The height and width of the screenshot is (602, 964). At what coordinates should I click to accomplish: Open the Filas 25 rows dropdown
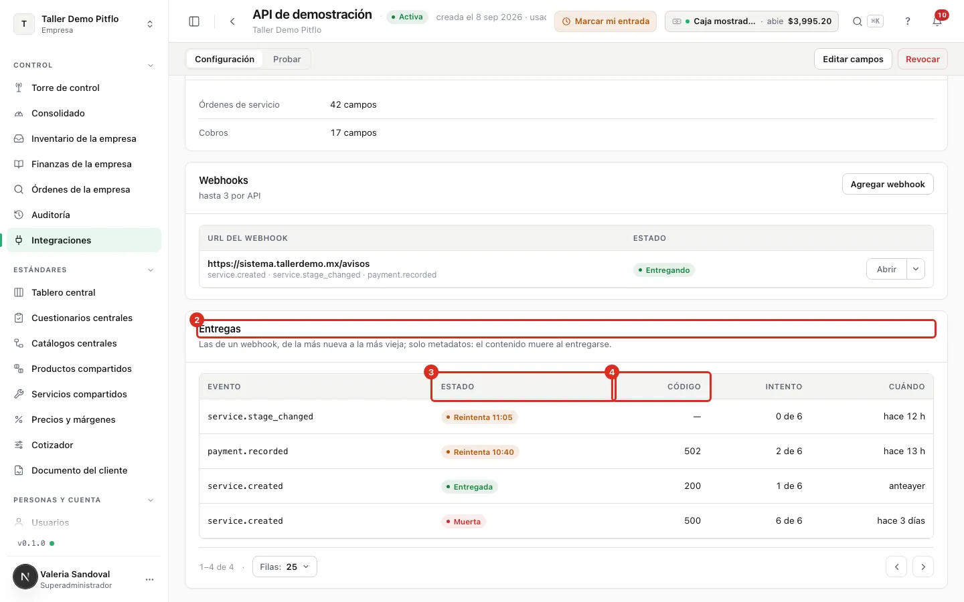coord(285,567)
